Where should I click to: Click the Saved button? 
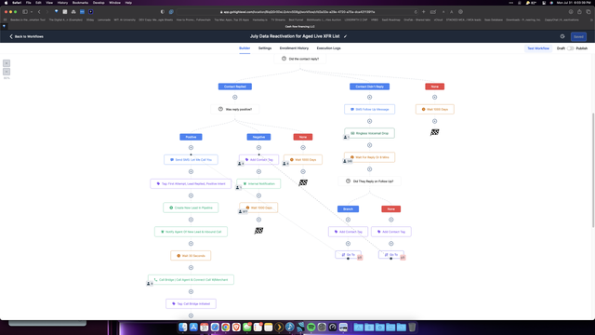coord(578,36)
